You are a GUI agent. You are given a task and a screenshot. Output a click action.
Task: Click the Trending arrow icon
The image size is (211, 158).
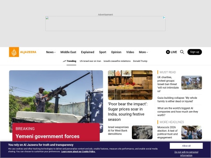[x=64, y=61]
